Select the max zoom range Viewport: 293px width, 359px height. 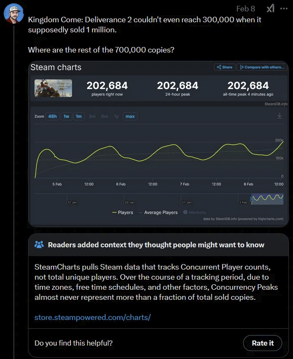coord(130,116)
